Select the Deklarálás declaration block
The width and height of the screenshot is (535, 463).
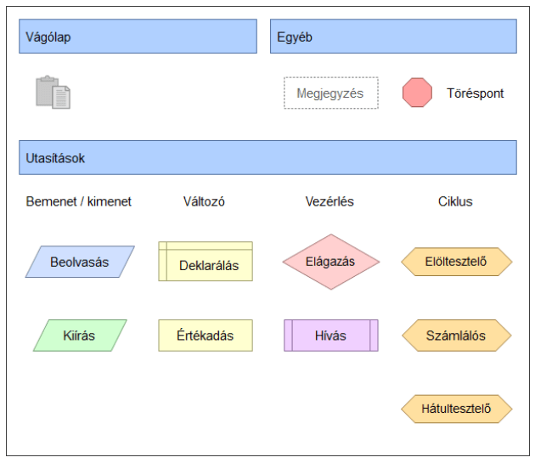tap(206, 263)
